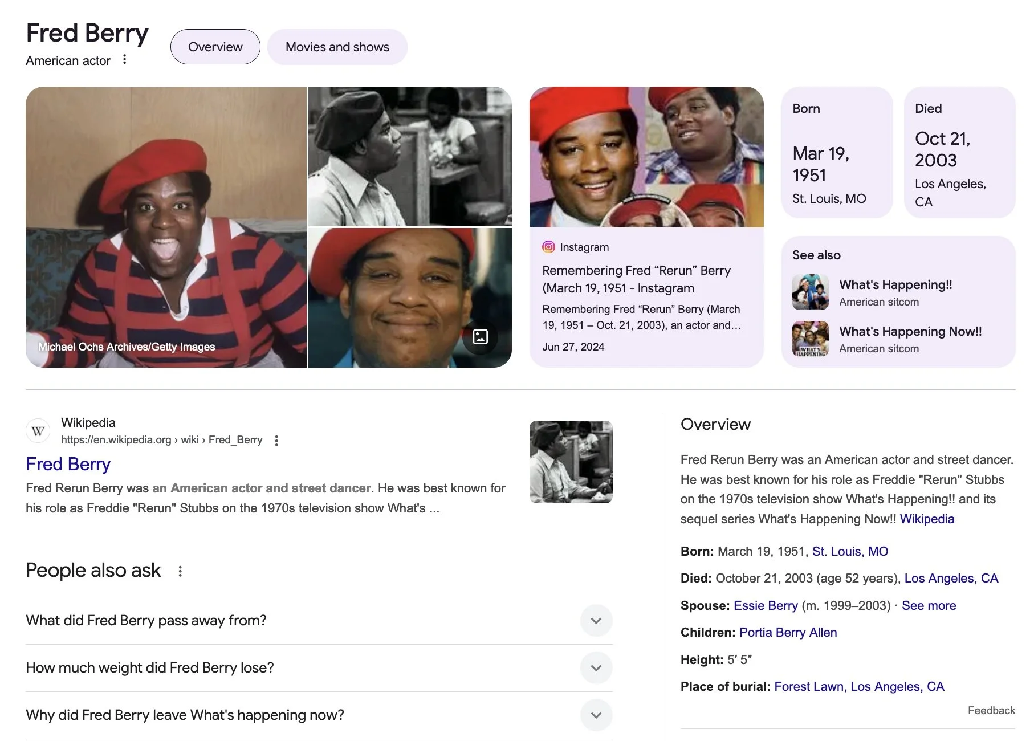Open the 'Remembering Fred "Rerun" Berry' Instagram post title
Viewport: 1034px width, 741px height.
click(x=636, y=279)
